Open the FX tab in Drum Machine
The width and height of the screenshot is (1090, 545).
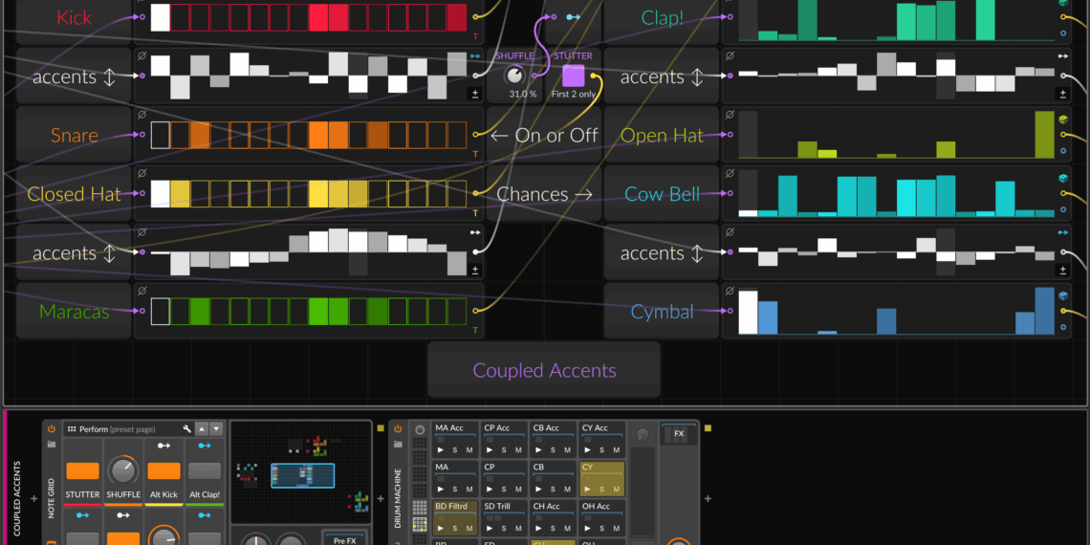point(679,433)
